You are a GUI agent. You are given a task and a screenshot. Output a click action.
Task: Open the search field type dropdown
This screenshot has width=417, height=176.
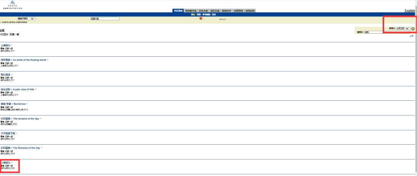(26, 19)
